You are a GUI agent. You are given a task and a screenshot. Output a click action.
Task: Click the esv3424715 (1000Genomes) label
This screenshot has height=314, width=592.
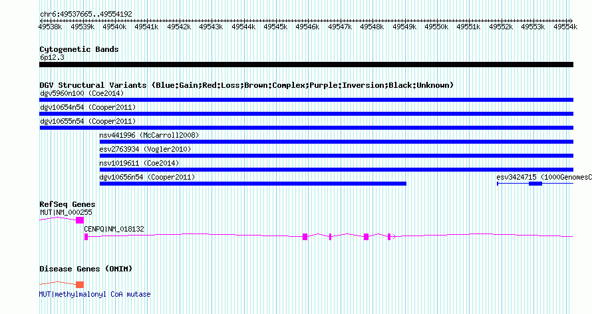544,177
